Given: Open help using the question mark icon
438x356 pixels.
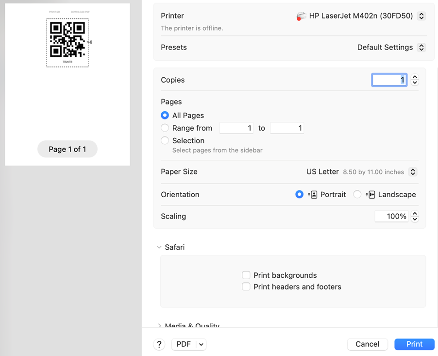Looking at the screenshot, I should pyautogui.click(x=159, y=344).
